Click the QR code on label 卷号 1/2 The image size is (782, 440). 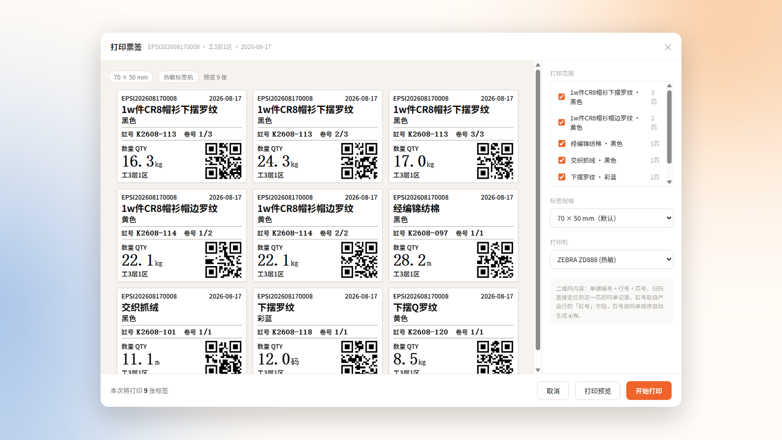224,260
